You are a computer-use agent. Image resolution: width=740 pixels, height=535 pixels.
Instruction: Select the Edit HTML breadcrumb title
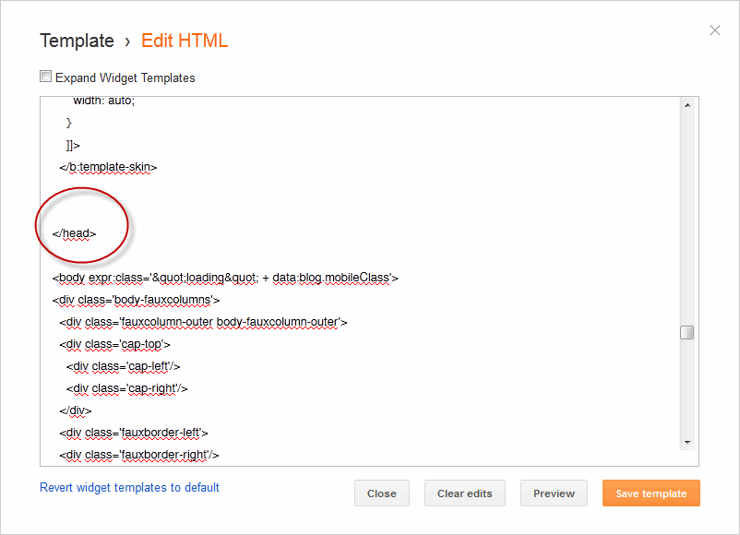[185, 41]
